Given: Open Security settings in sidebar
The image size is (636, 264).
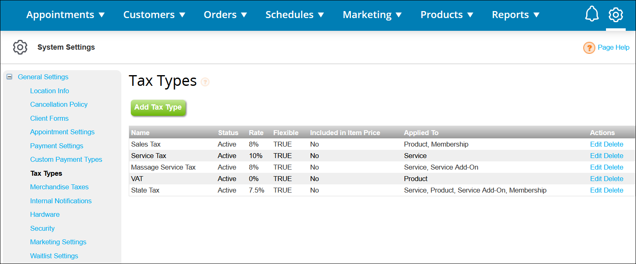Looking at the screenshot, I should point(42,228).
